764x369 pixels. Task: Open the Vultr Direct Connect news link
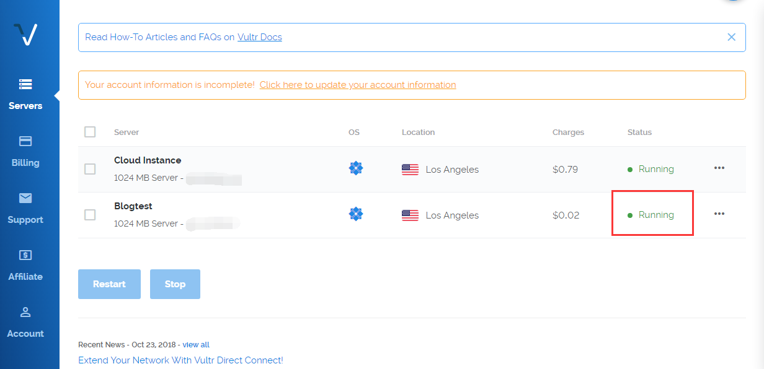[x=180, y=360]
